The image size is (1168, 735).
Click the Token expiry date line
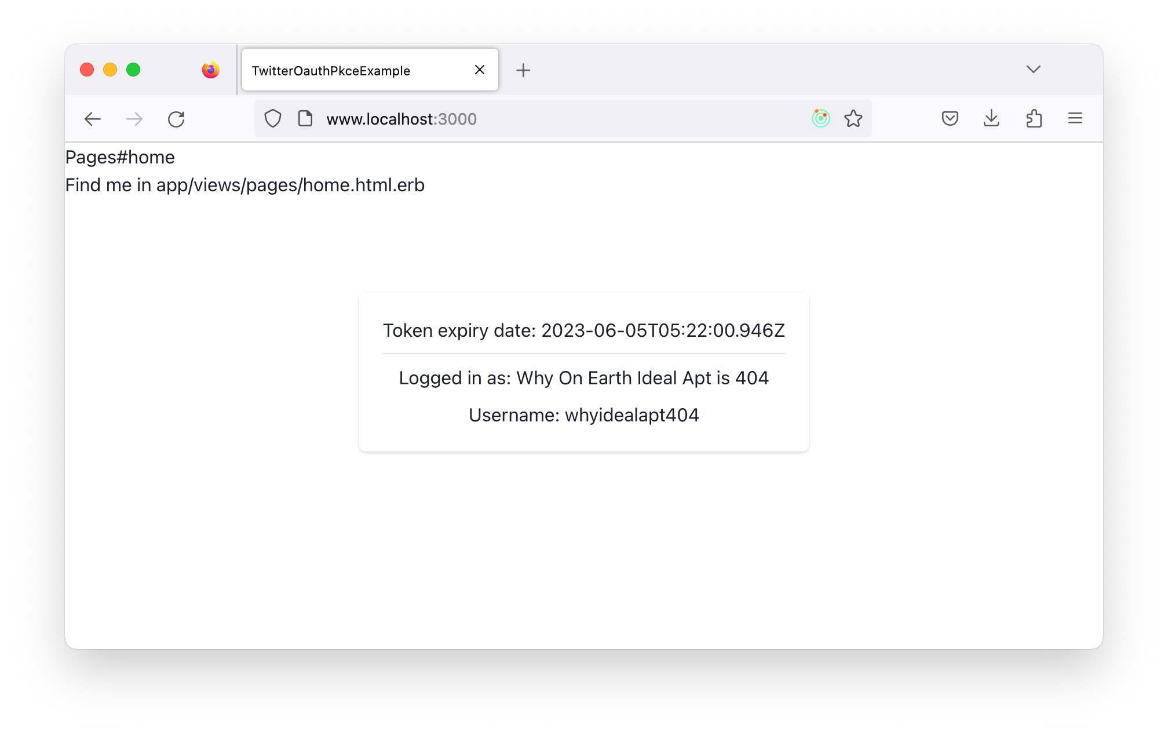pos(584,330)
